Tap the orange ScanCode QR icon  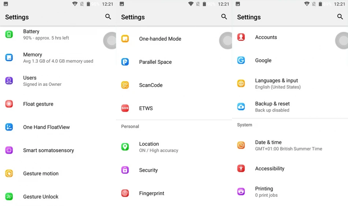click(x=125, y=85)
